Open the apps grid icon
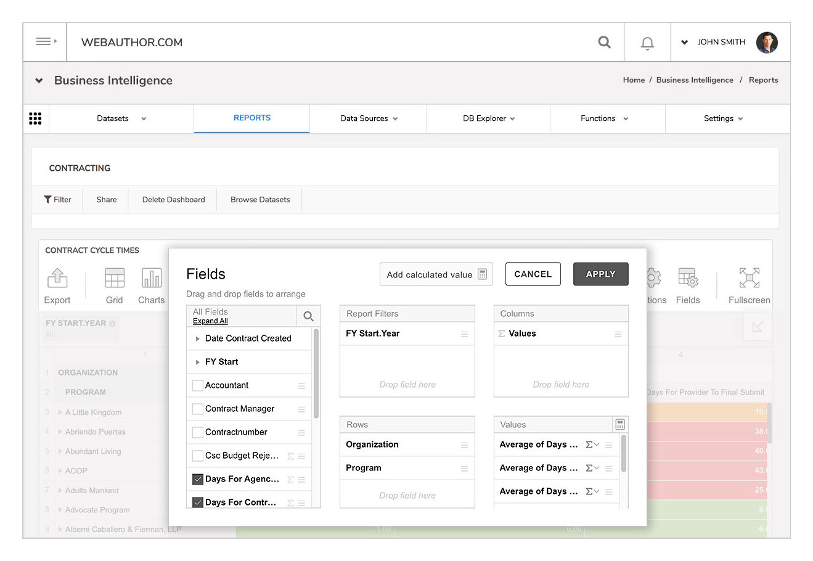This screenshot has width=813, height=561. [x=36, y=118]
